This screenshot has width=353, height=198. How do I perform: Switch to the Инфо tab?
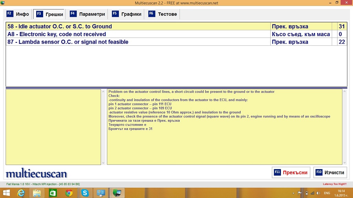[x=18, y=14]
